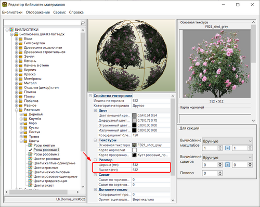Collapse Библиотека для К3-Коттедж node
260x207 pixels.
click(11, 34)
